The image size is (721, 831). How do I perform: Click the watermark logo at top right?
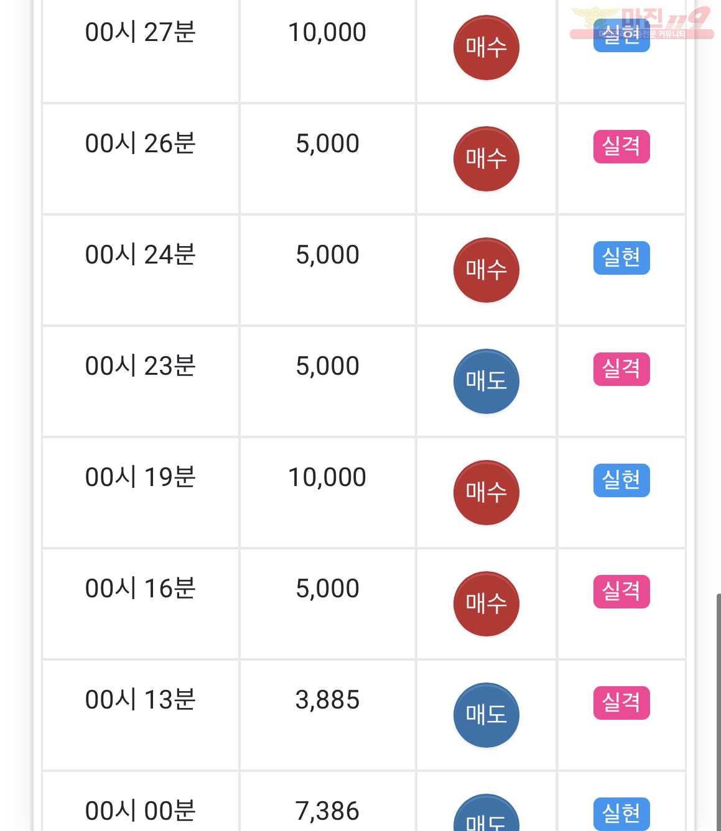[641, 23]
